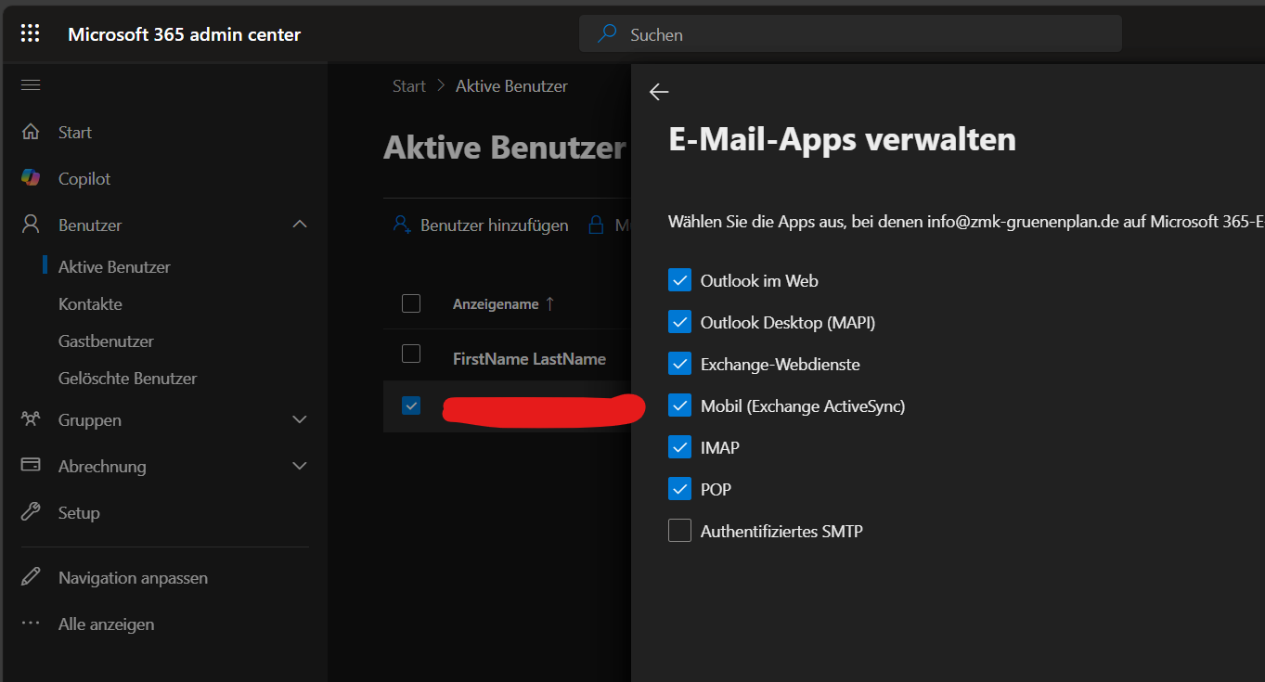
Task: Click the Authentifiziertes SMTP label
Action: 781,531
